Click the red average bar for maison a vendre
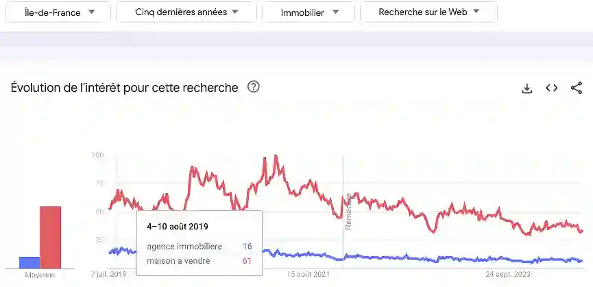 click(x=50, y=237)
